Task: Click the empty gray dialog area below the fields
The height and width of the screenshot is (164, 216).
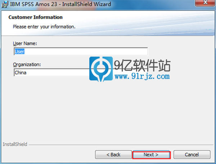Action: point(107,110)
